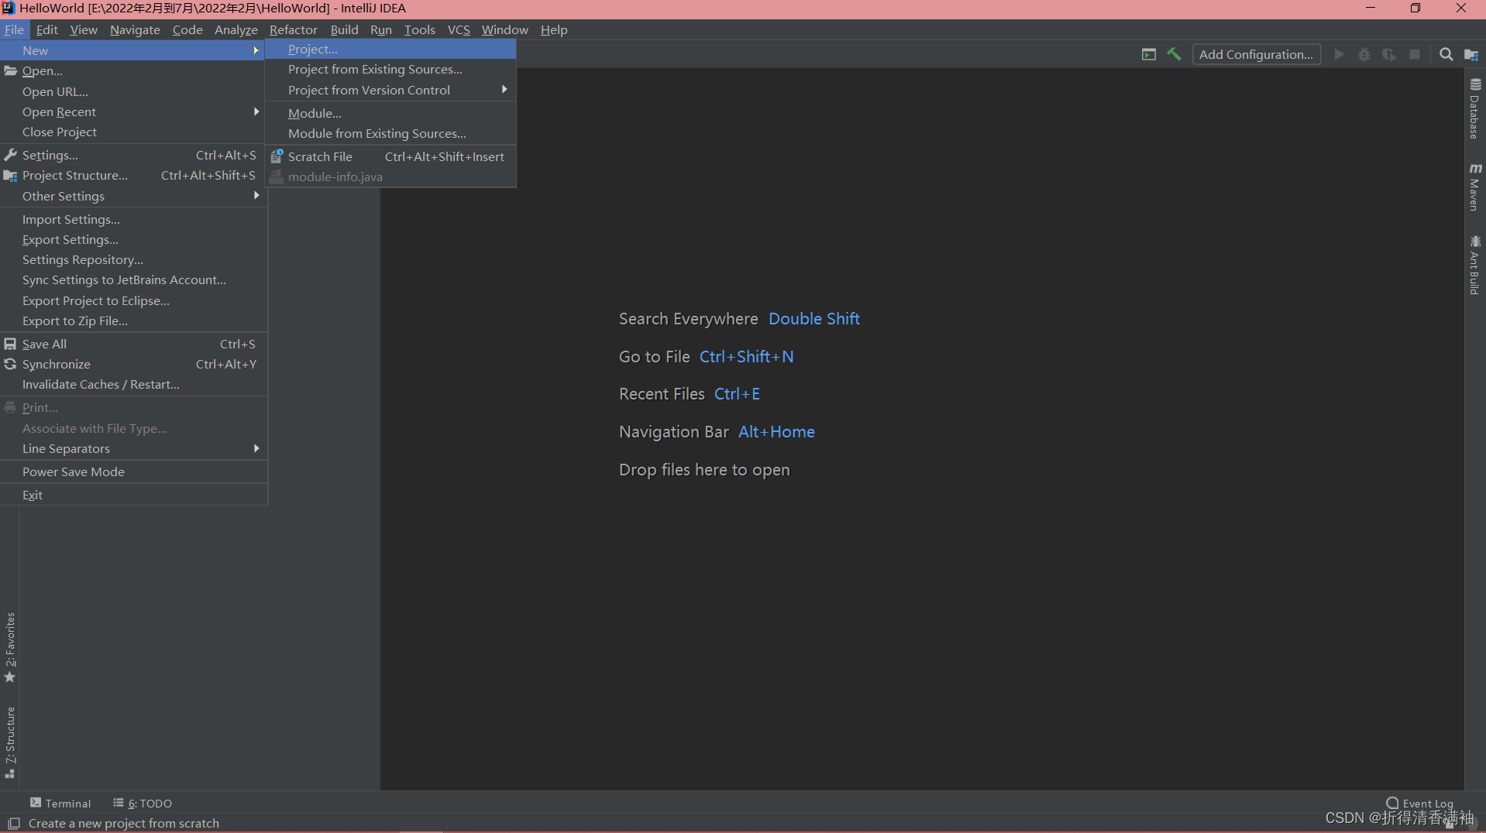Create a new Scratch File

click(x=390, y=156)
